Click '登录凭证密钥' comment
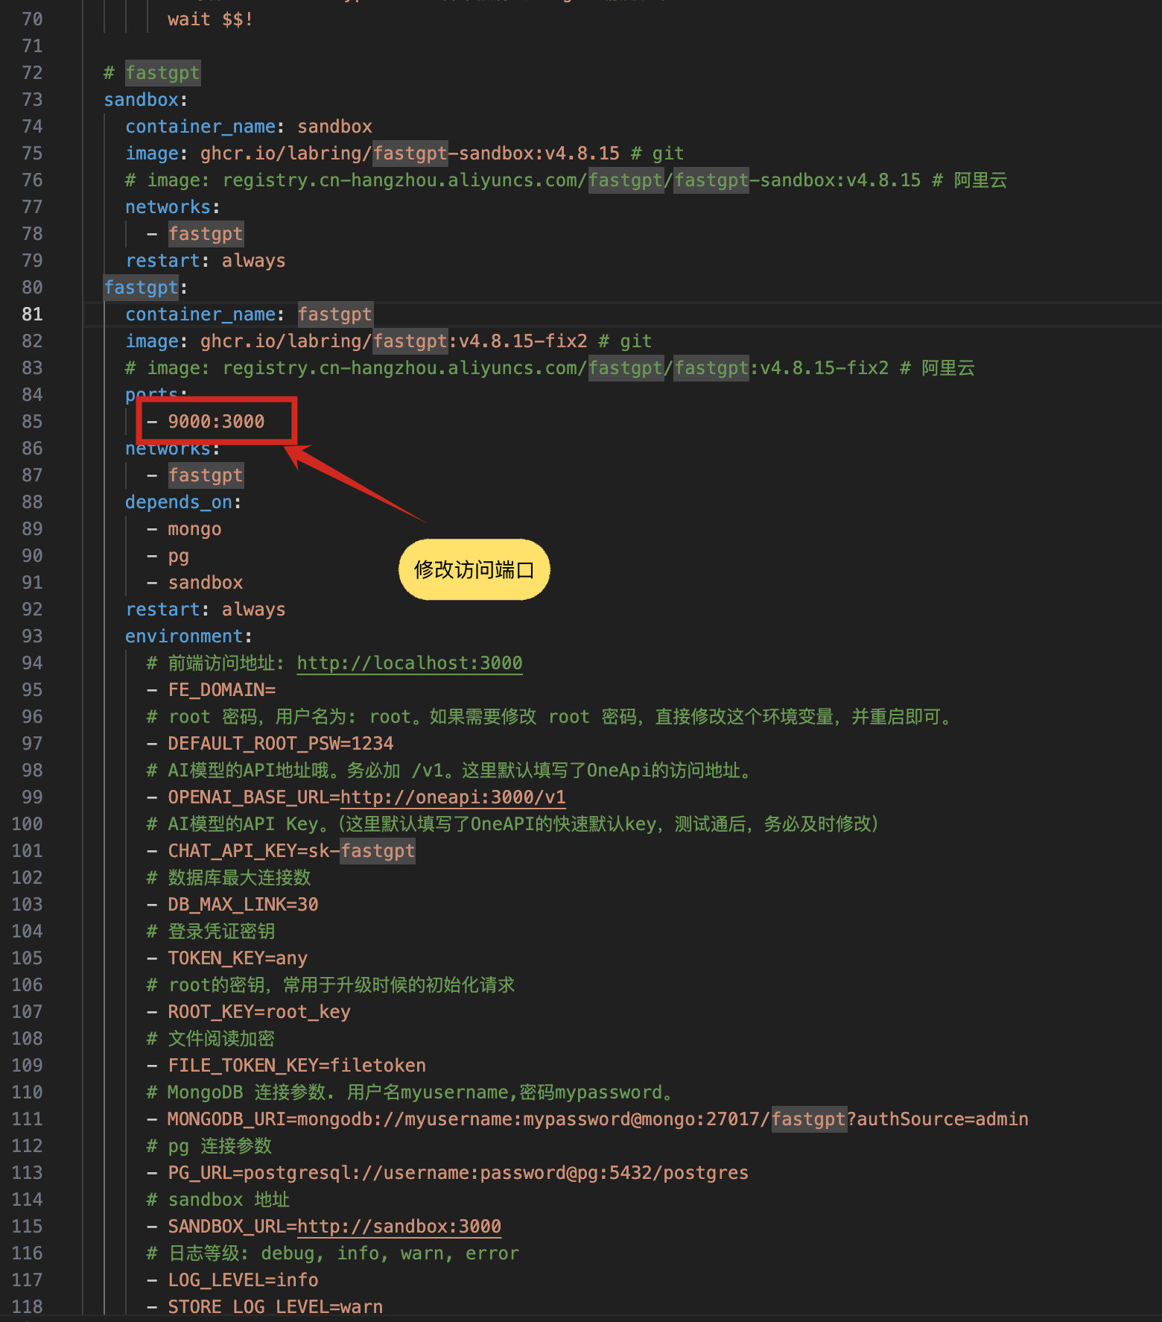 coord(221,932)
